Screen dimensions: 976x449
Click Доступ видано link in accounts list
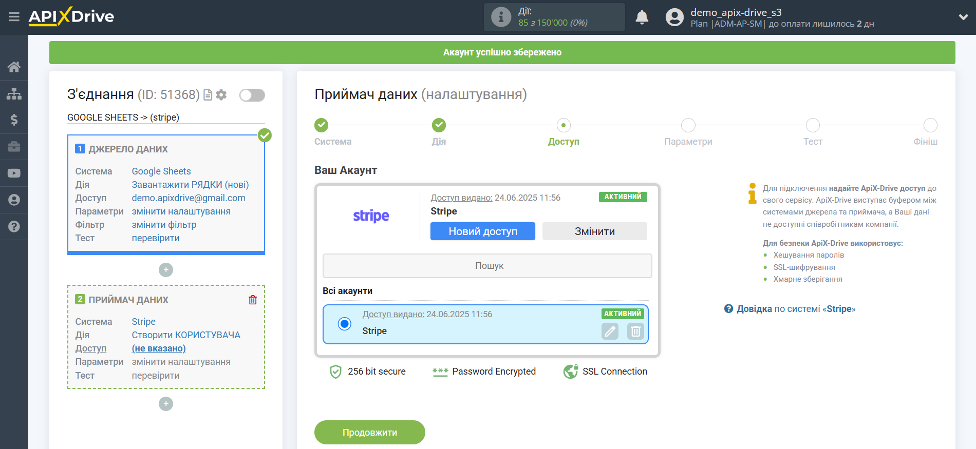pos(393,314)
